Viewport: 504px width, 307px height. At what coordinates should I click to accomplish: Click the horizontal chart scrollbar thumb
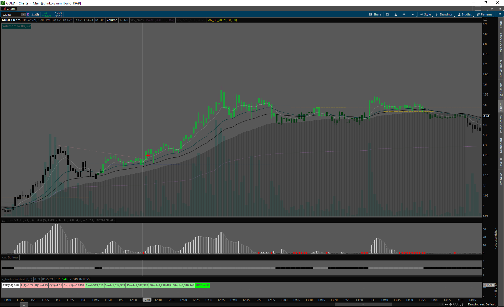pos(363,304)
